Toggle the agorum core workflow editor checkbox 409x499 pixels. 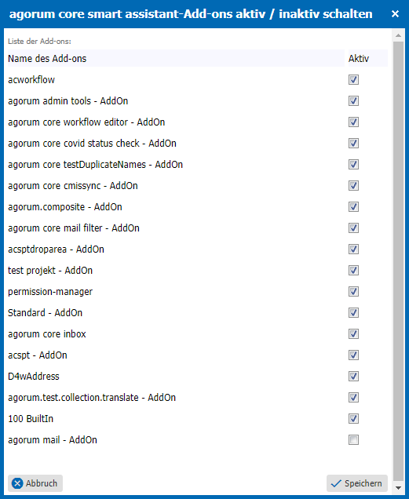pyautogui.click(x=353, y=122)
